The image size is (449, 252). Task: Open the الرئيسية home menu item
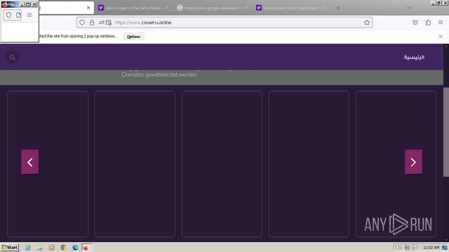pos(414,57)
